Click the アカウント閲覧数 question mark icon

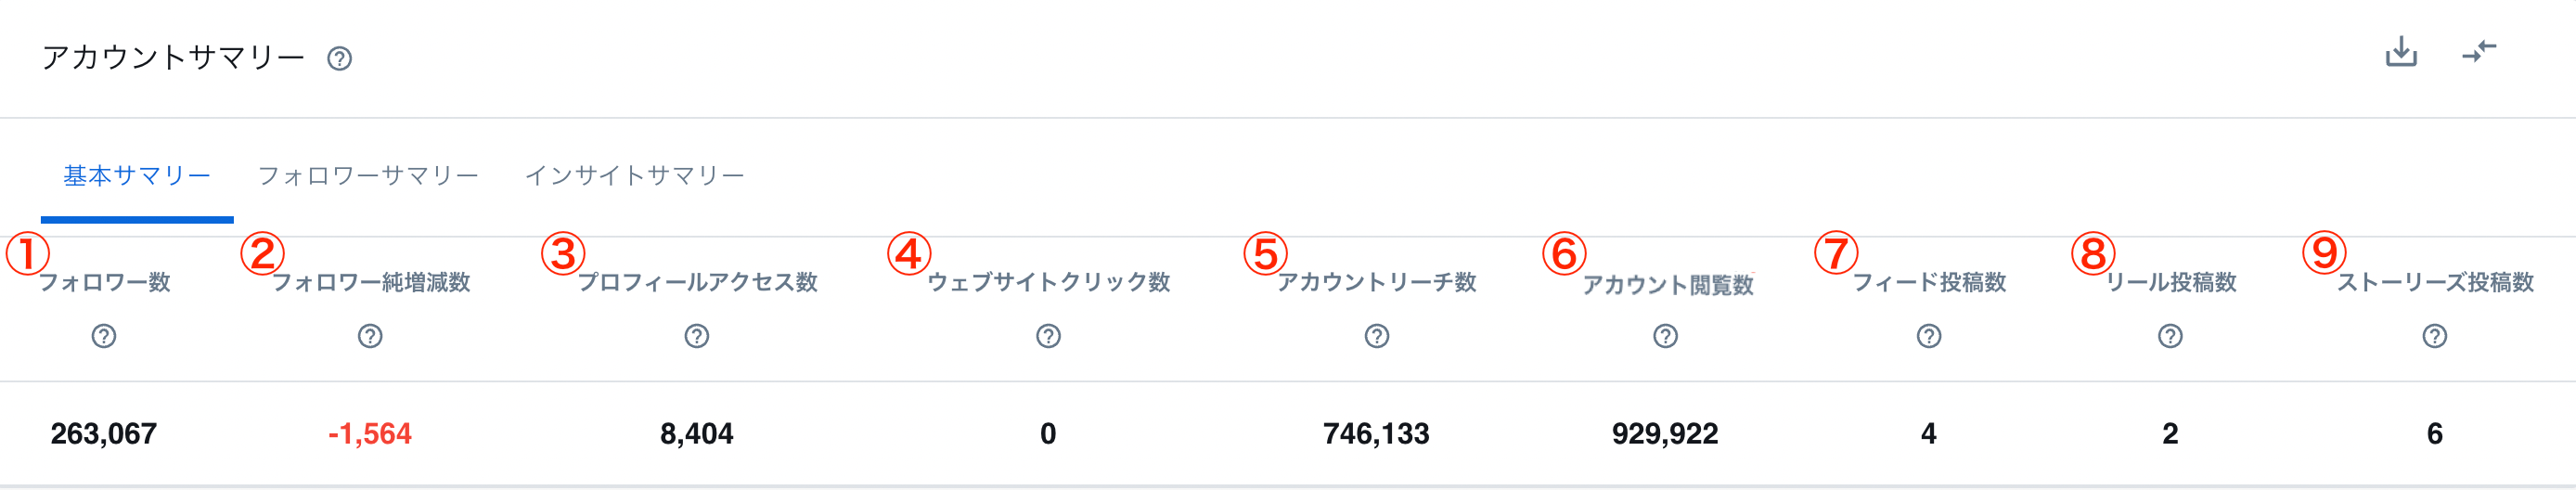tap(1665, 336)
